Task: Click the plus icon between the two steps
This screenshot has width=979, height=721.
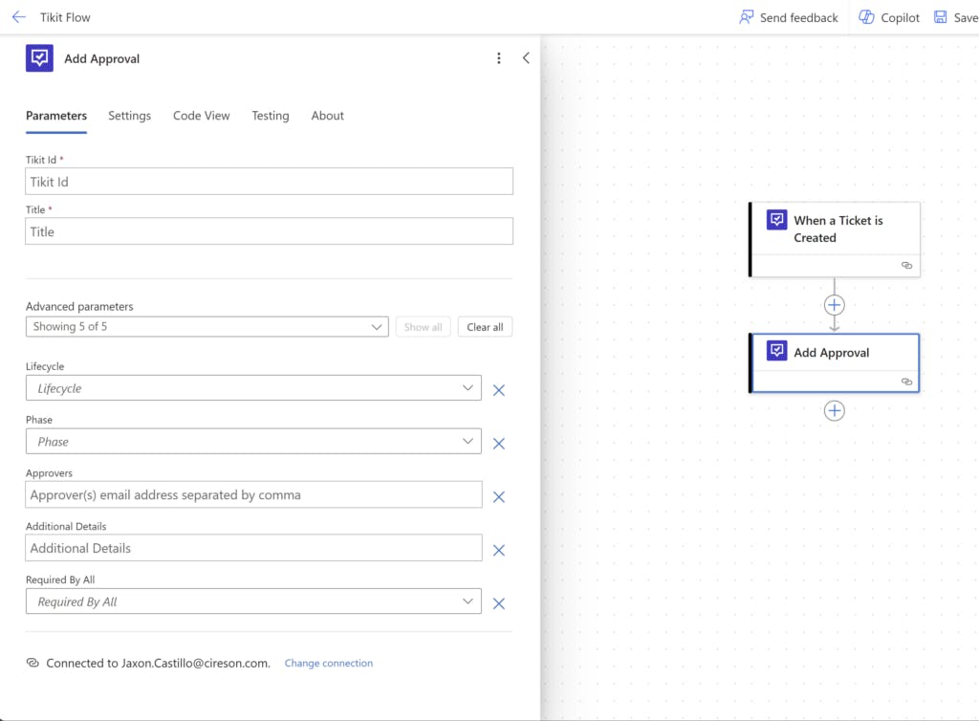Action: click(x=835, y=305)
